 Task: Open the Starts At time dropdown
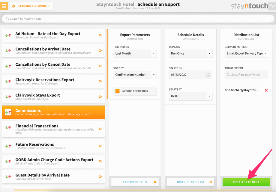tap(190, 96)
